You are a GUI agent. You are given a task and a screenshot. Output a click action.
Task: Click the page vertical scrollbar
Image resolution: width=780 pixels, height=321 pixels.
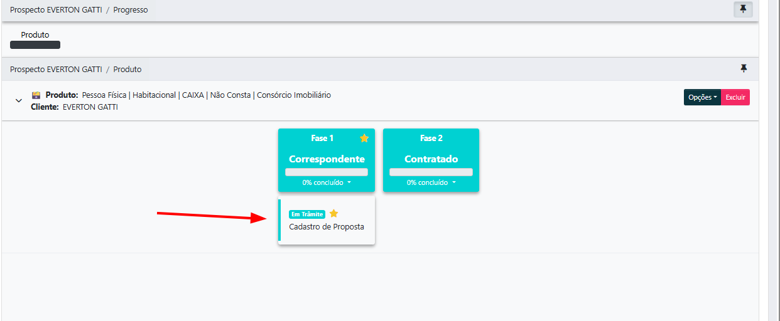point(774,160)
